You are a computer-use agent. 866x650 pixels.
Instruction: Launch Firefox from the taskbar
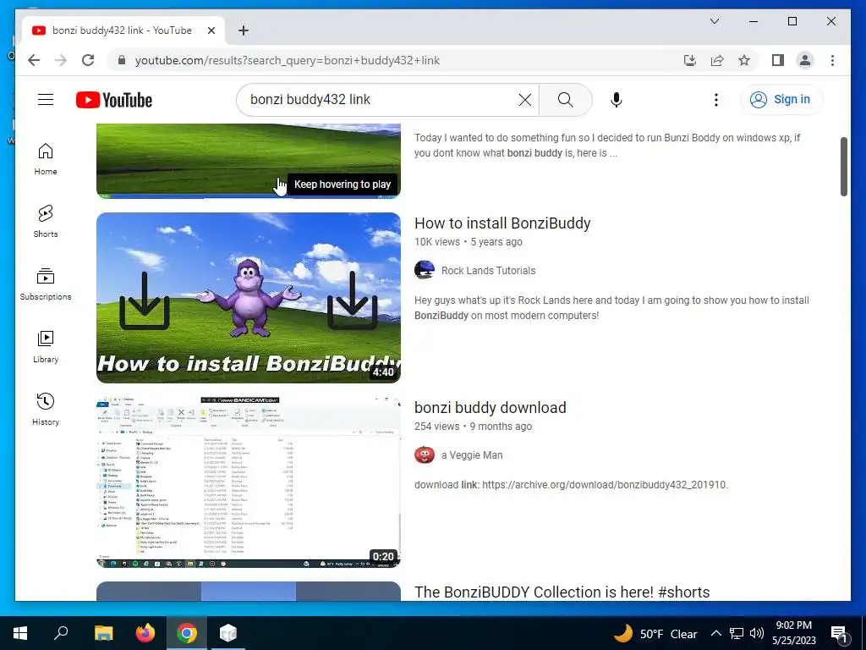pyautogui.click(x=145, y=633)
